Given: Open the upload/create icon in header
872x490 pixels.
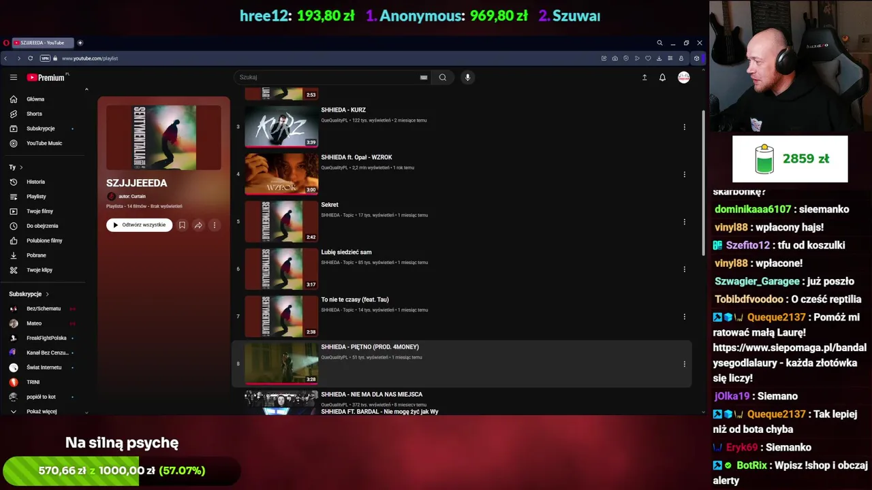Looking at the screenshot, I should coord(644,78).
